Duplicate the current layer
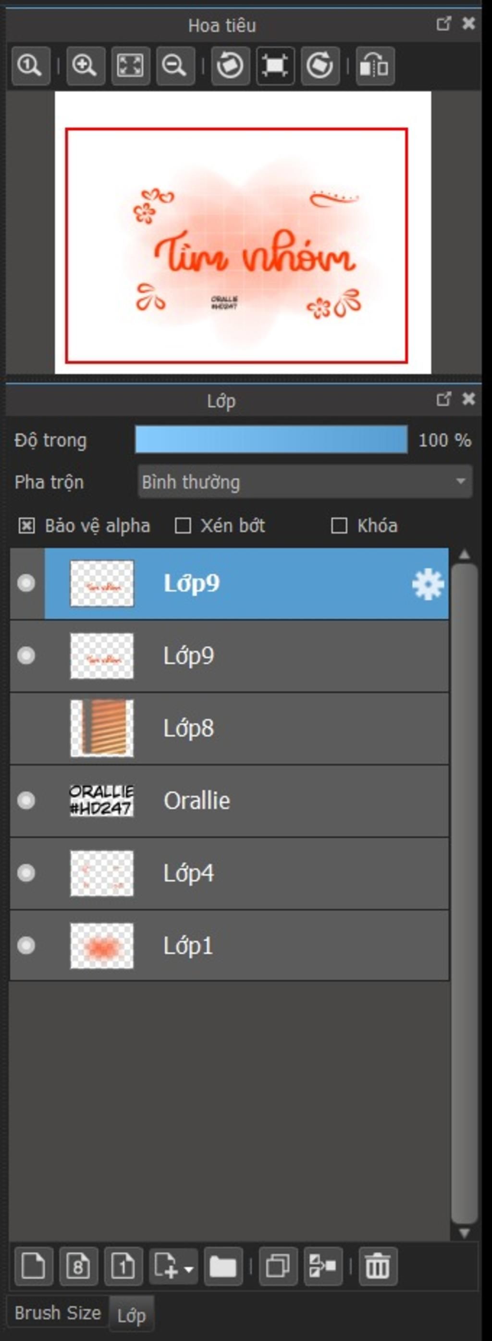This screenshot has width=492, height=1341. pos(278,1265)
